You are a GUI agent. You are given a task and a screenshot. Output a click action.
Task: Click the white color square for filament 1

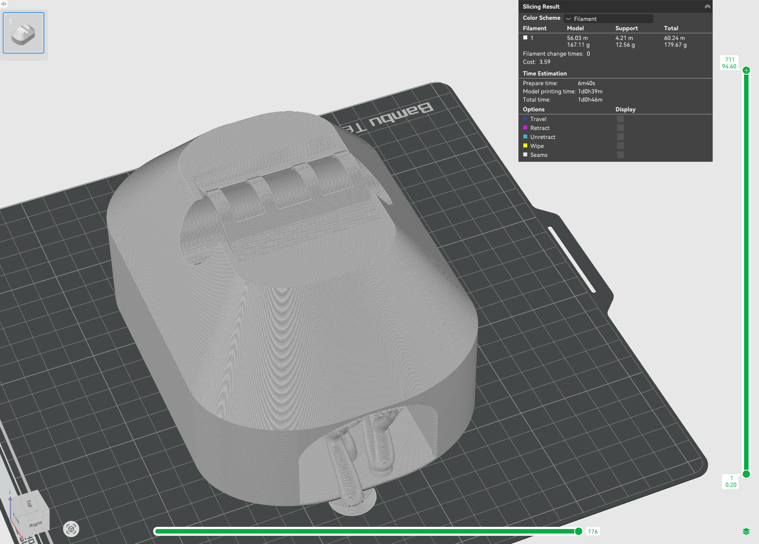tap(526, 37)
